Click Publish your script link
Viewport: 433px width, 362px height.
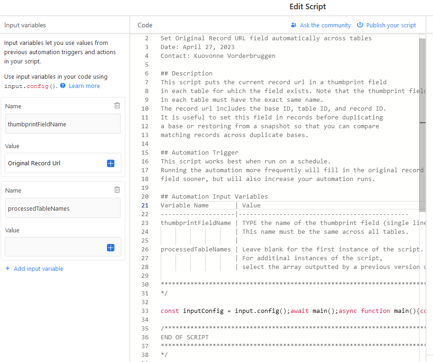click(x=391, y=25)
